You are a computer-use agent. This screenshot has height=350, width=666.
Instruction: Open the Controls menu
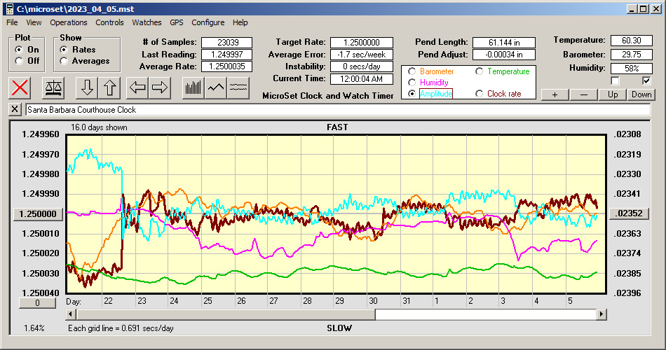(x=109, y=22)
